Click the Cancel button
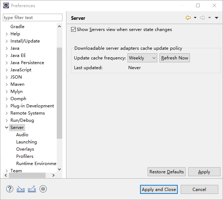The height and width of the screenshot is (200, 223). pos(199,190)
